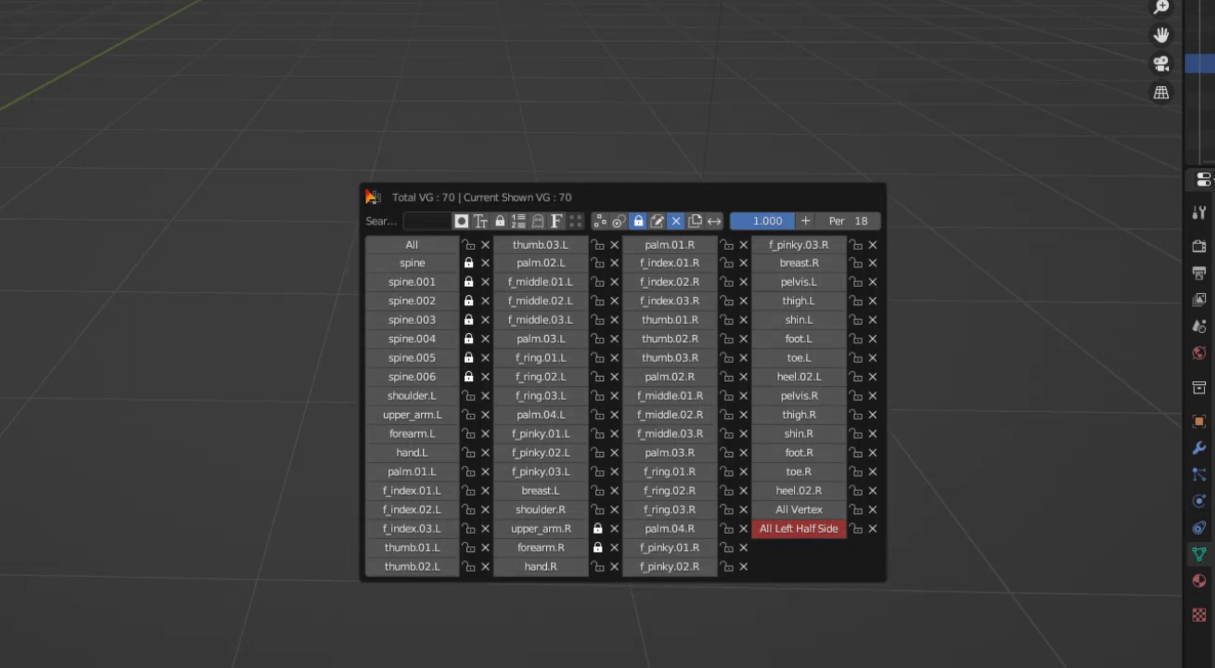
Task: Open the Object Constraints properties icon
Action: click(1199, 528)
